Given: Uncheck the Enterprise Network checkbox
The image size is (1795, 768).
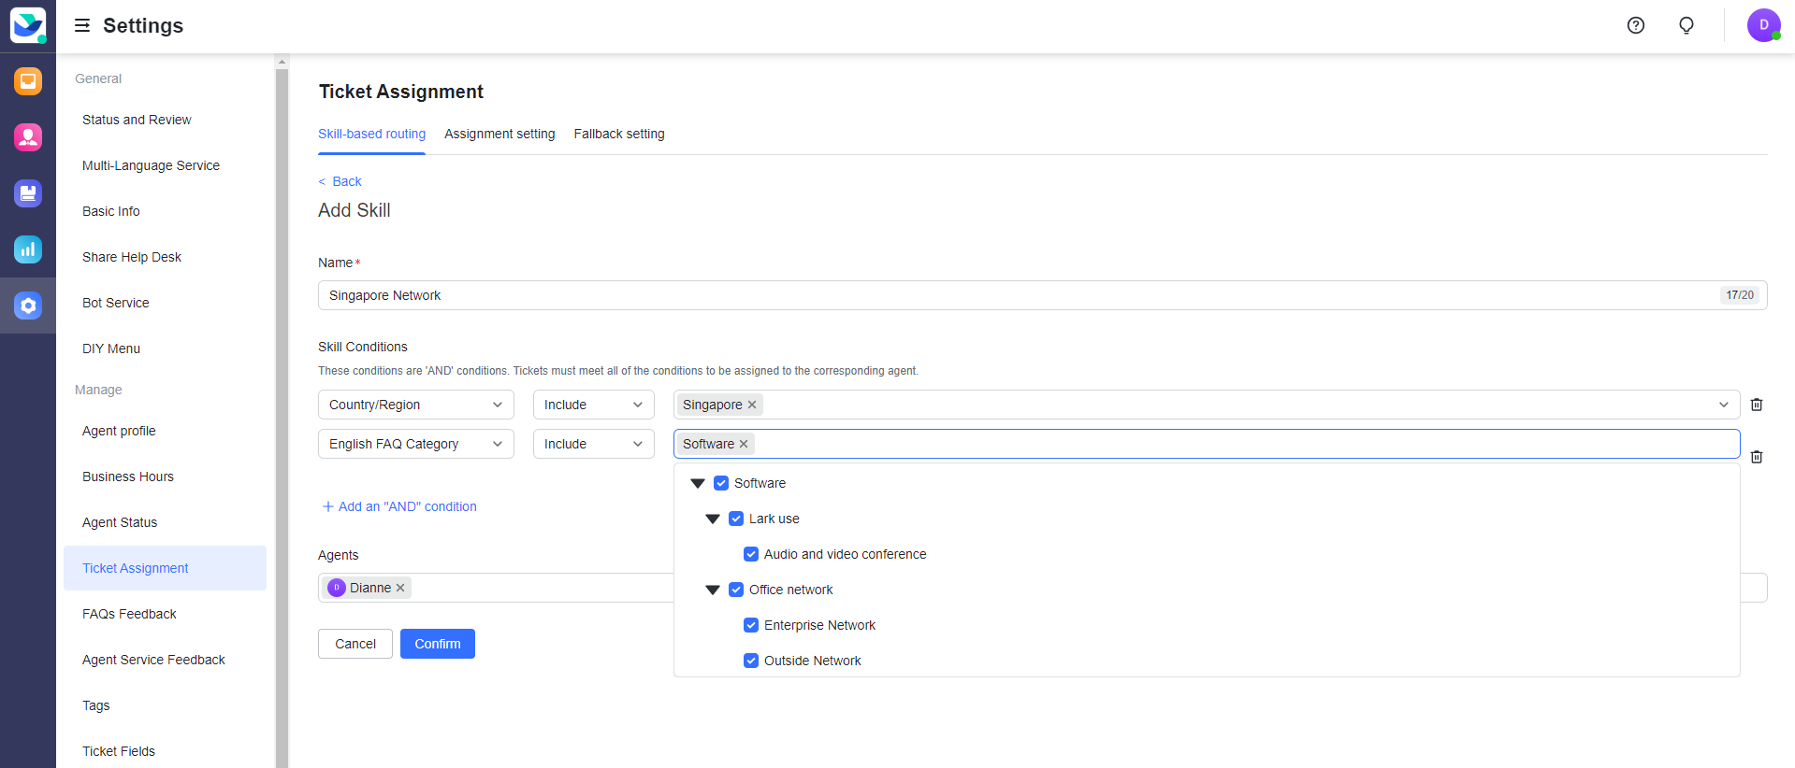Looking at the screenshot, I should 750,625.
